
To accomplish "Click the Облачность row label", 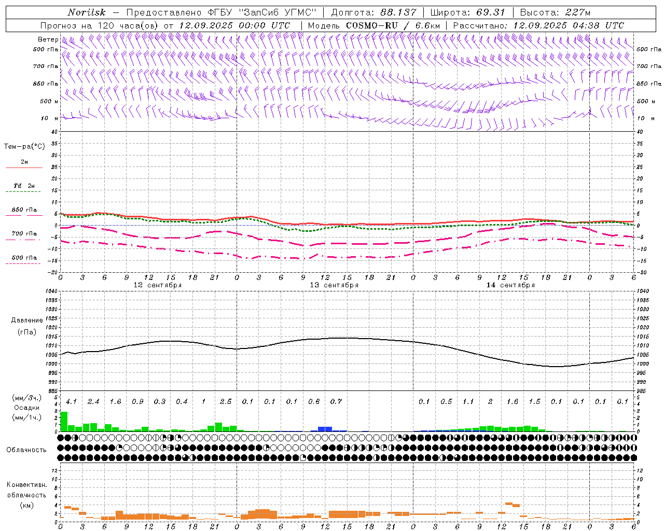I will (x=26, y=450).
